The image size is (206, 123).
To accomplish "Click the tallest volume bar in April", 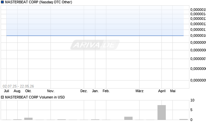I will coord(161,112).
